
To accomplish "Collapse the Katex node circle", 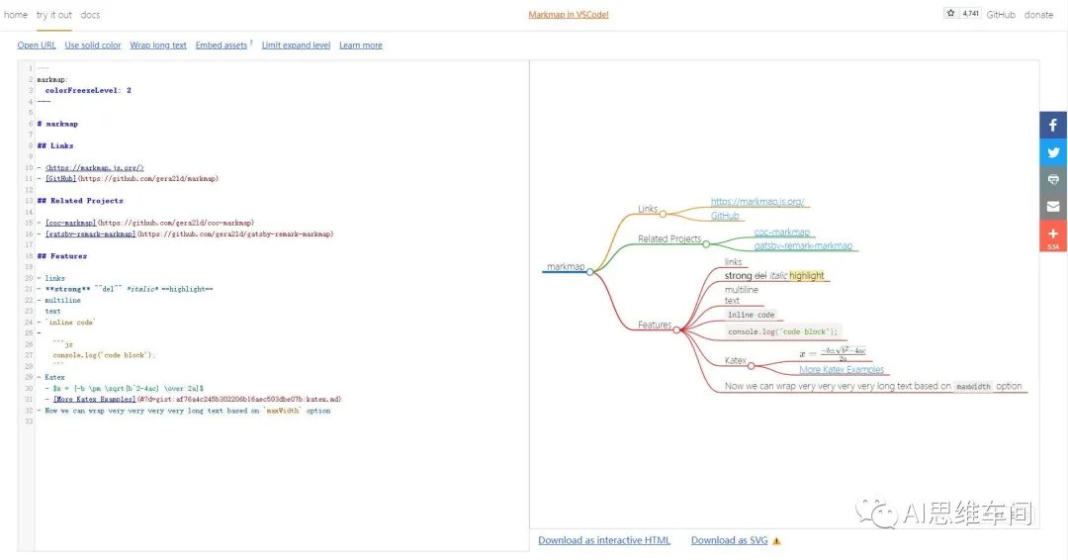I will pos(752,366).
